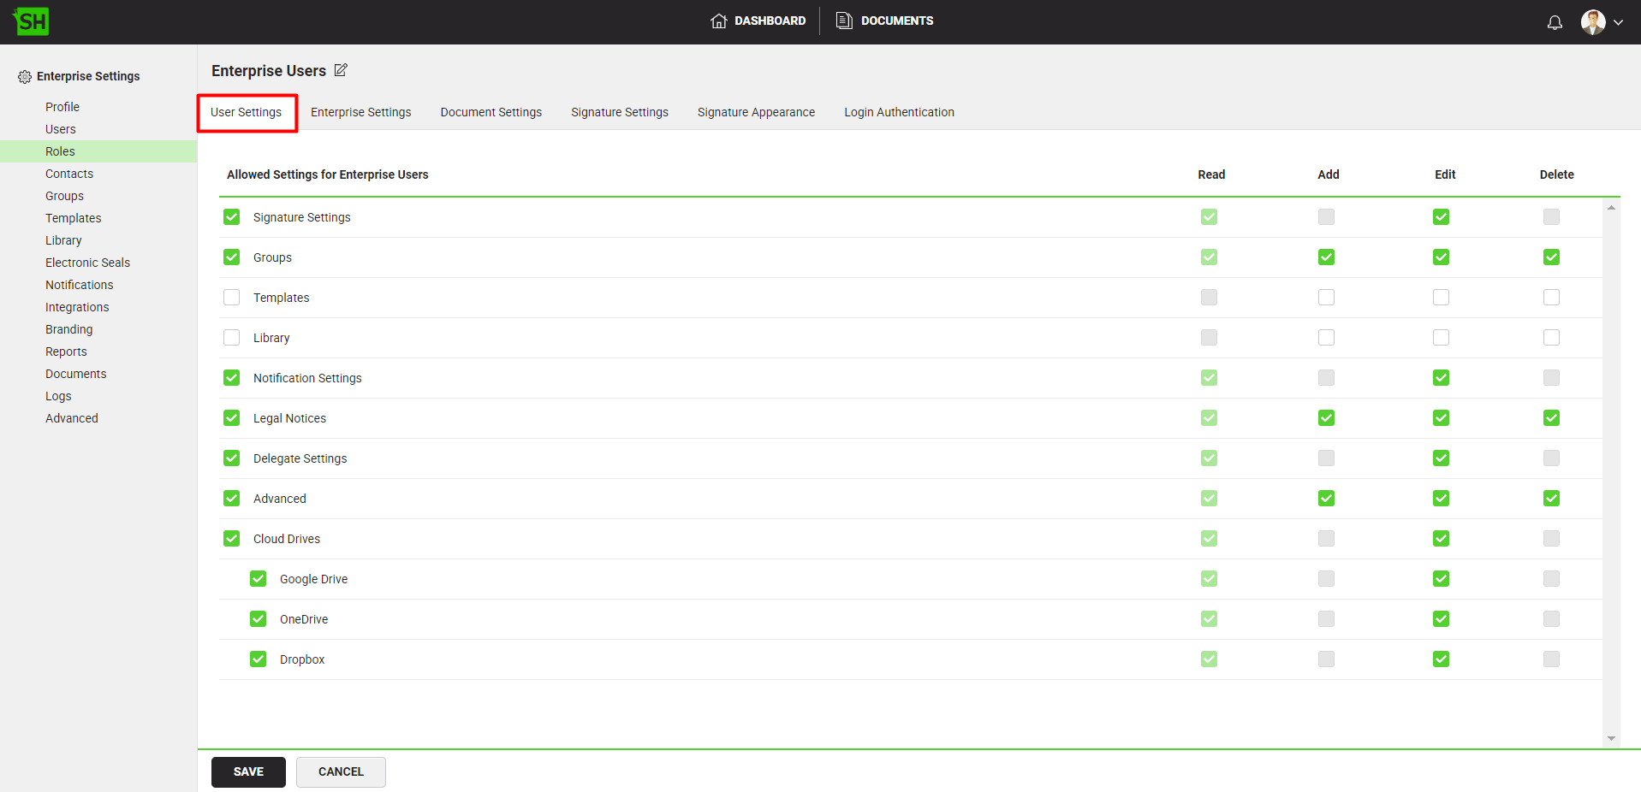Click the user profile avatar picture
1641x792 pixels.
1592,22
